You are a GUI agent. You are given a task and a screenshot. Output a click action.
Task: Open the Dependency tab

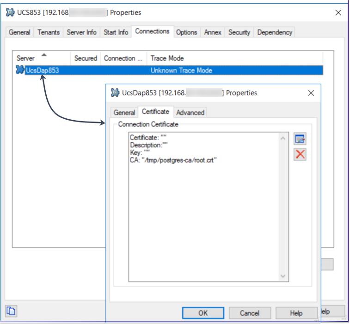[275, 32]
